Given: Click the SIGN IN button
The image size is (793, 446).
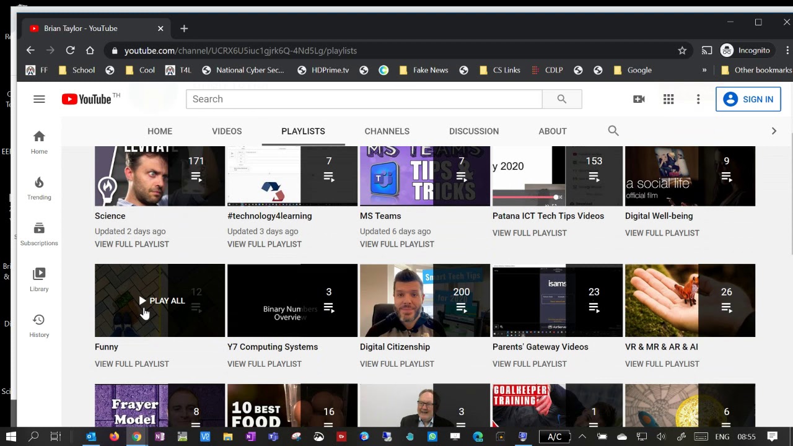Looking at the screenshot, I should pyautogui.click(x=748, y=99).
